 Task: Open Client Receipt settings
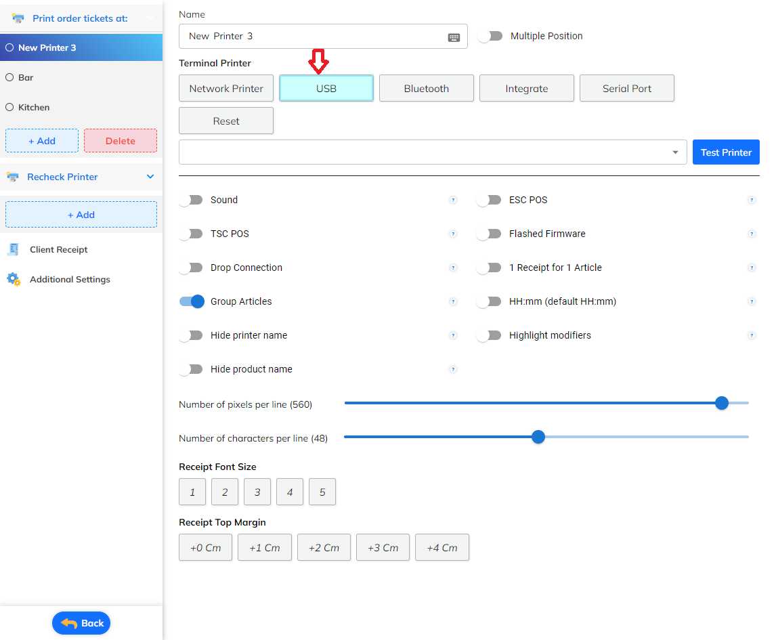click(81, 249)
